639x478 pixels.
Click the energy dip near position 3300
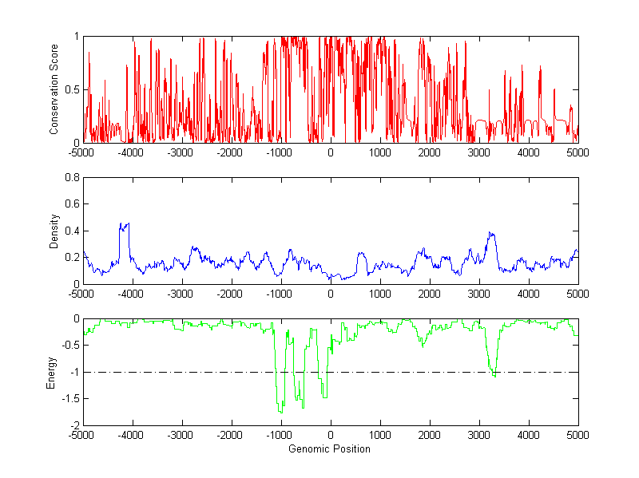coord(494,374)
